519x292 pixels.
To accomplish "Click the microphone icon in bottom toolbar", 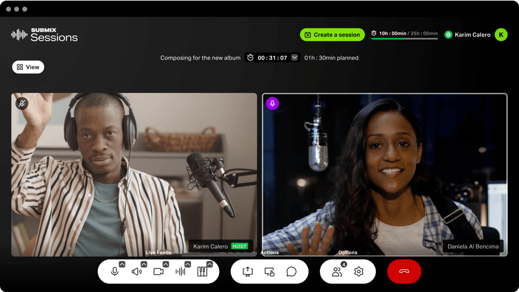I will [115, 272].
